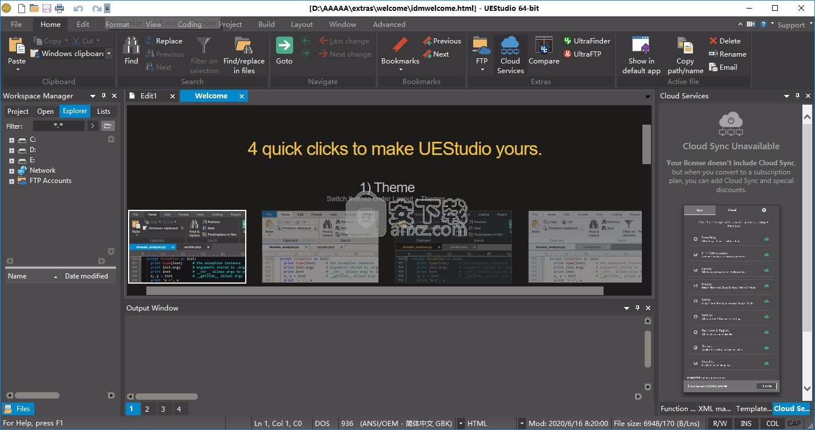Viewport: 815px width, 430px height.
Task: Click browse folder icon beside Filter field
Action: coord(108,126)
